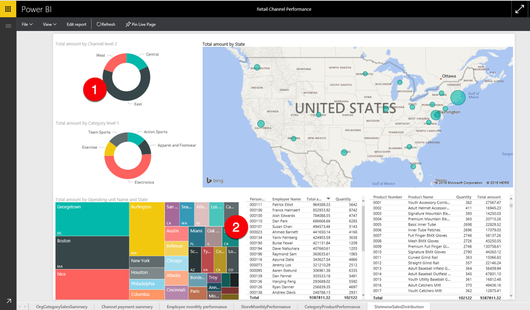This screenshot has height=310, width=530.
Task: Switch to the Channel payment summary tab
Action: tap(127, 307)
